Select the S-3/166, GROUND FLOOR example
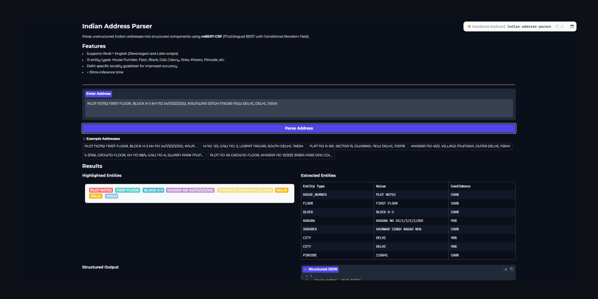The width and height of the screenshot is (598, 299). [x=144, y=155]
